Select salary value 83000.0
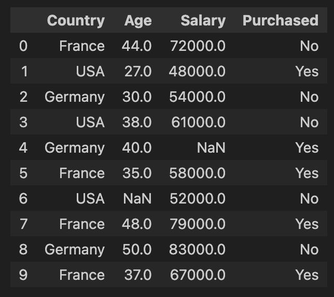The height and width of the screenshot is (297, 334). 197,249
